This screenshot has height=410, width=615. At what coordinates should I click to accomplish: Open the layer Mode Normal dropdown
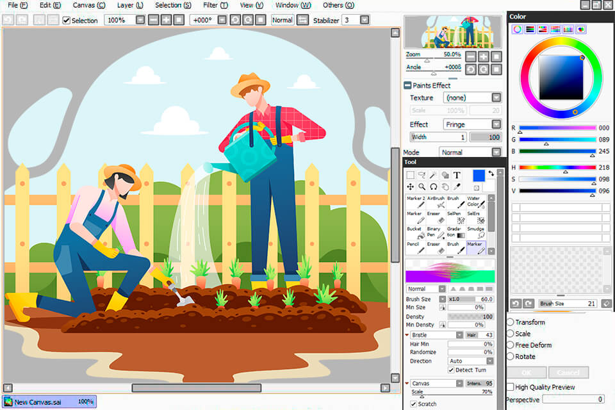click(470, 152)
